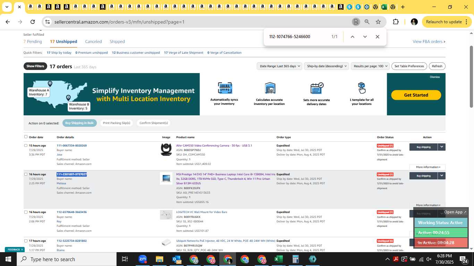474x266 pixels.
Task: Open the Results per page dropdown
Action: (x=370, y=66)
